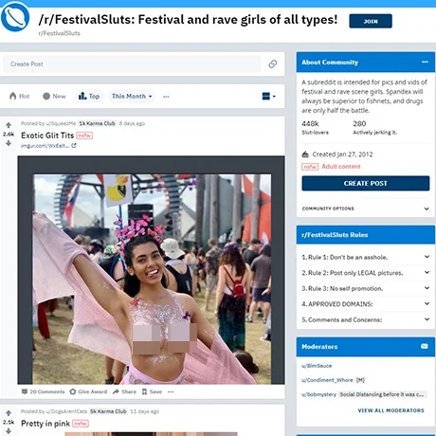436x436 pixels.
Task: Expand Rule 2: Post only LEGAL pictures
Action: tap(366, 273)
